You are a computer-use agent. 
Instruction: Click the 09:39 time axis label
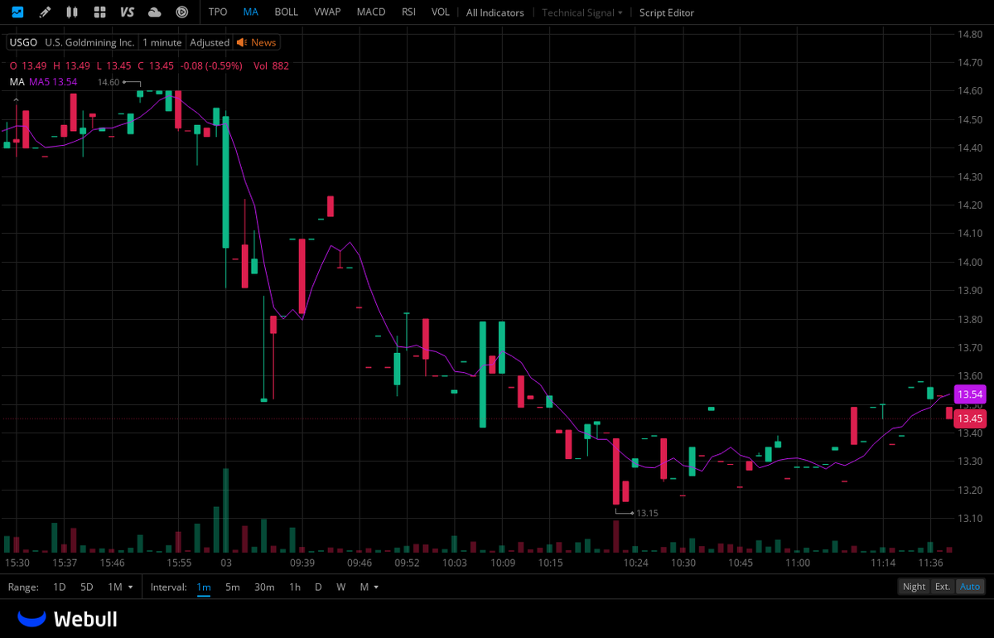(x=302, y=563)
